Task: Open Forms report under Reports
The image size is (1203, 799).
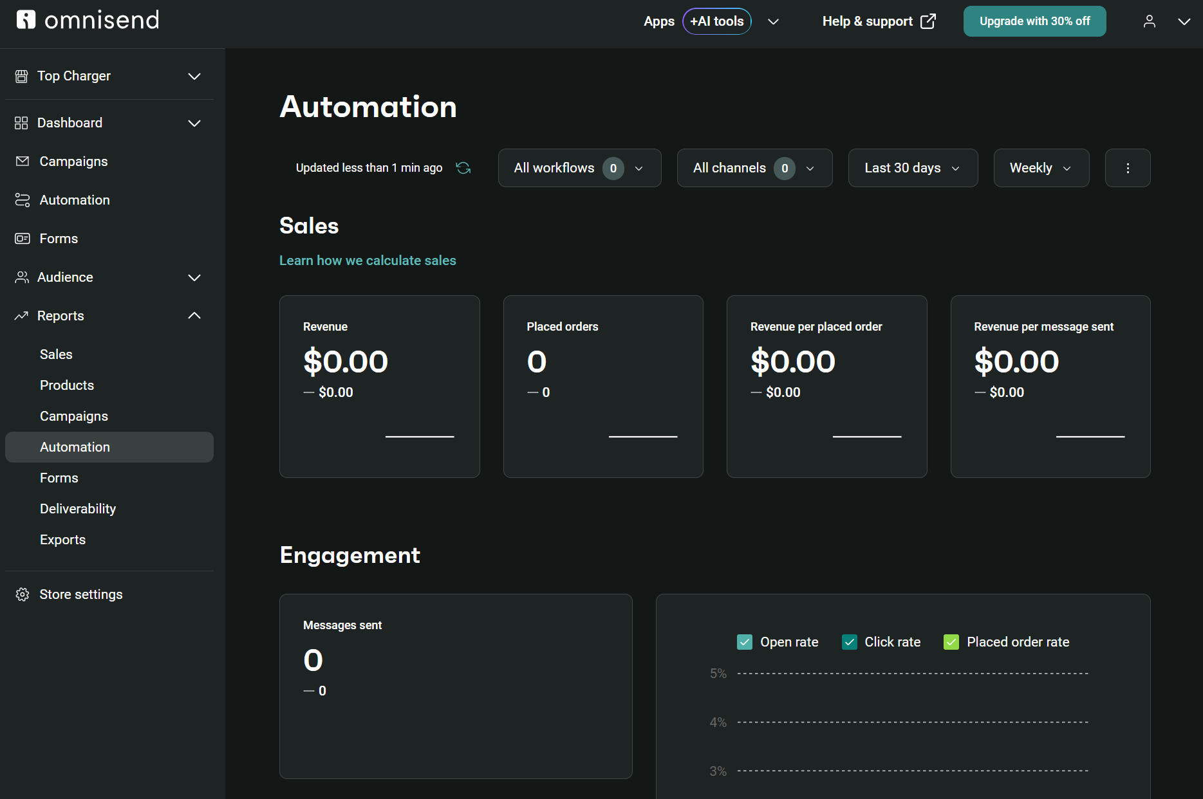Action: [59, 478]
